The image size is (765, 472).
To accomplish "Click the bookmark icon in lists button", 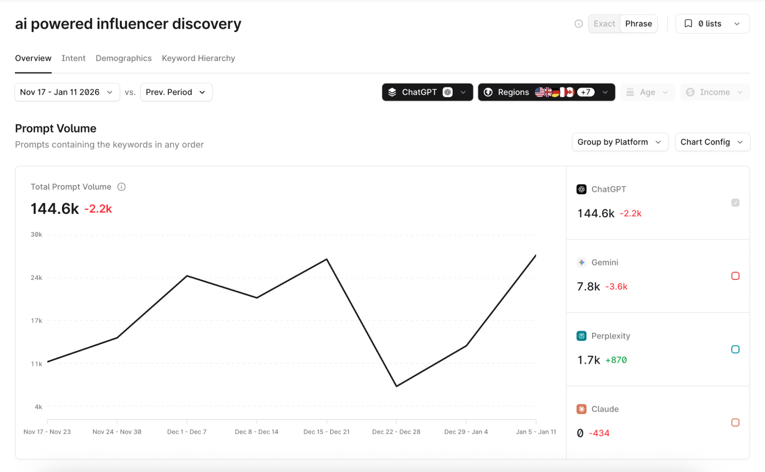I will [x=688, y=24].
